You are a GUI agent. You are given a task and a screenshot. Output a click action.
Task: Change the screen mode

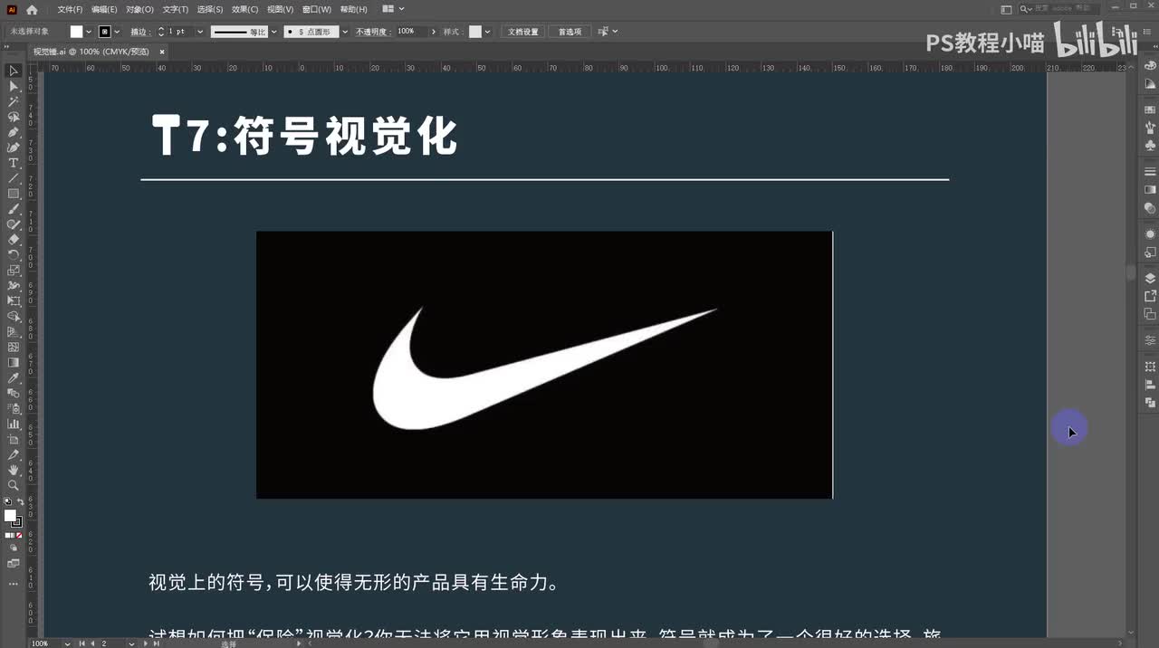point(14,563)
